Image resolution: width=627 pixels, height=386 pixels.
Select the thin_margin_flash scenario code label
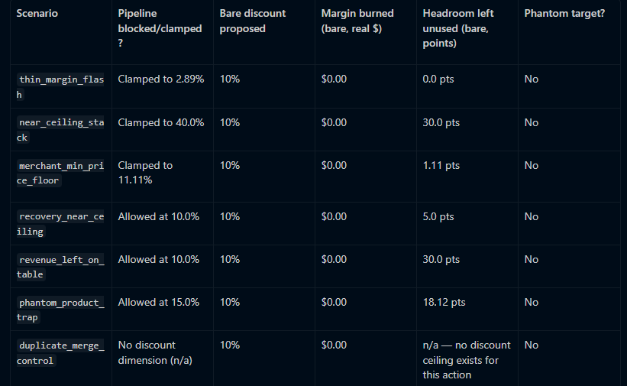click(60, 87)
